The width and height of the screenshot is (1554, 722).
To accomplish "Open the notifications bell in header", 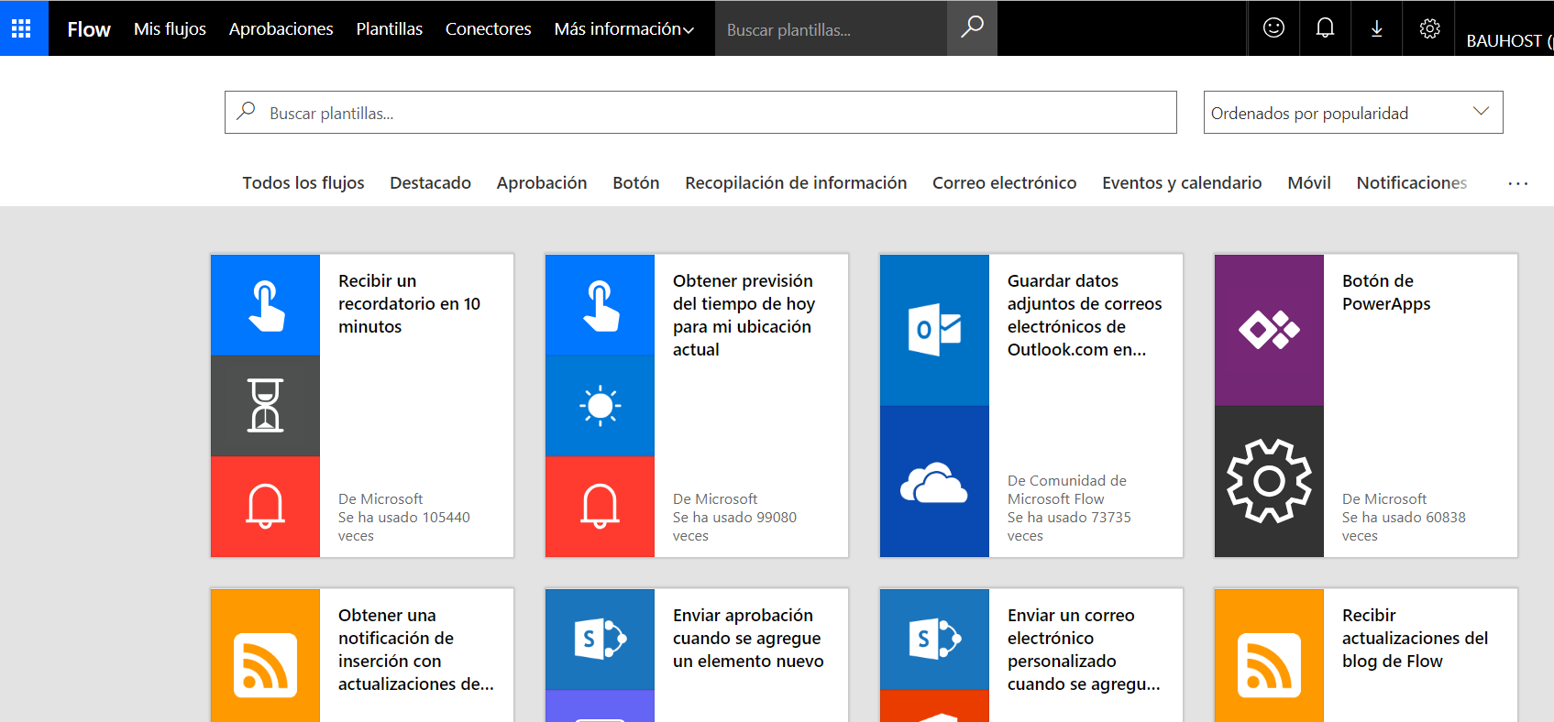I will (x=1325, y=28).
